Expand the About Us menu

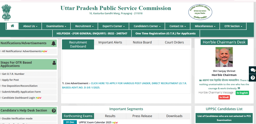[30, 26]
